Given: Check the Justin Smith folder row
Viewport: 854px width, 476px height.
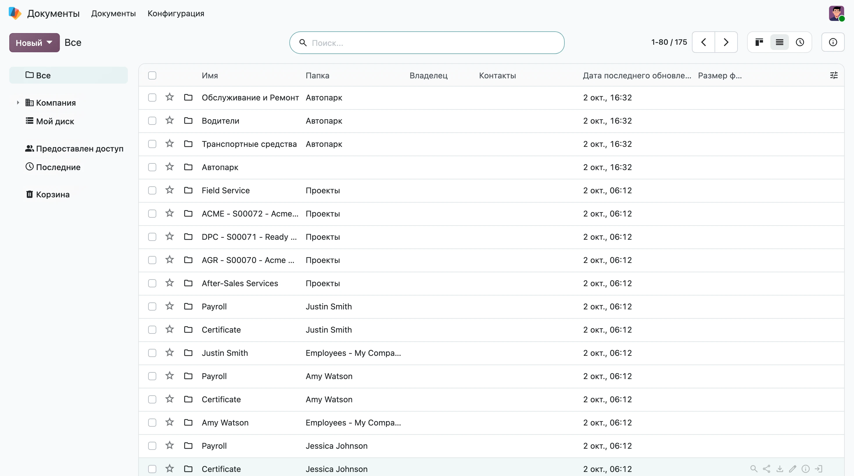Looking at the screenshot, I should pos(152,353).
